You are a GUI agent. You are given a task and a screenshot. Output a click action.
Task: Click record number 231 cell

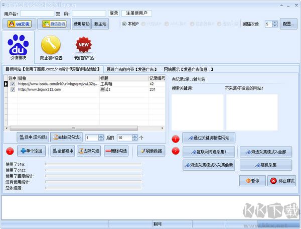pyautogui.click(x=157, y=89)
